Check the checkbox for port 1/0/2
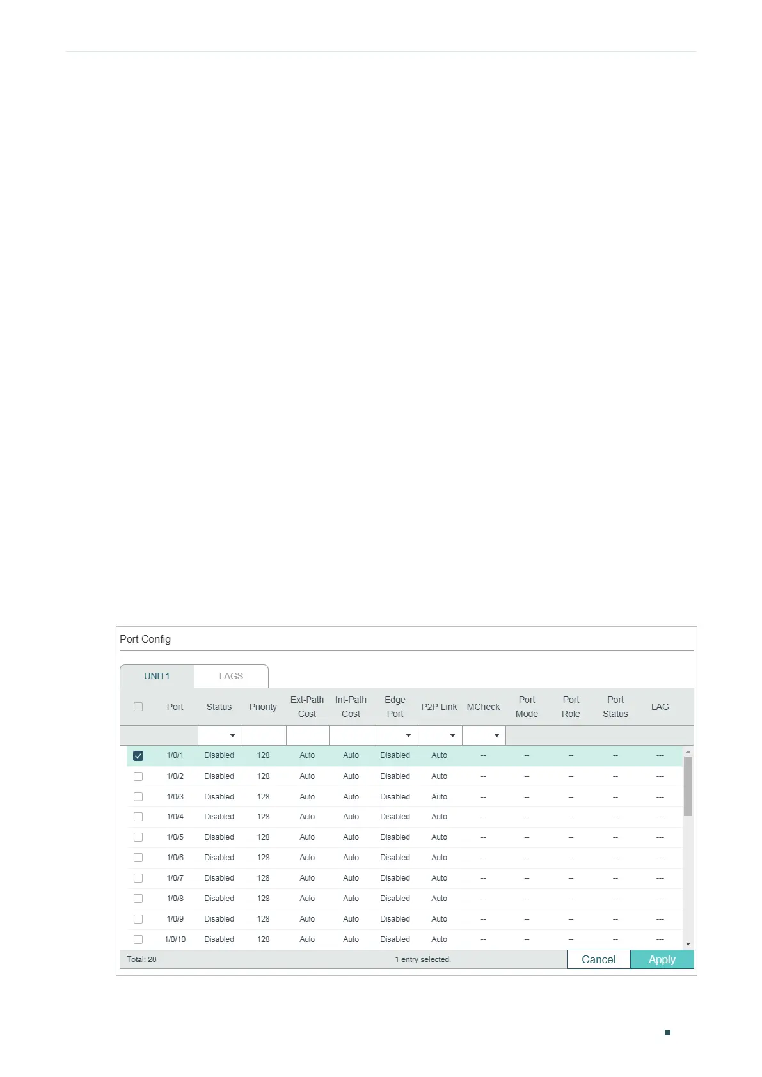Image resolution: width=762 pixels, height=1077 pixels. (x=138, y=776)
